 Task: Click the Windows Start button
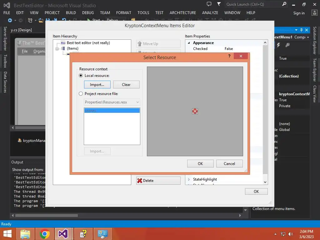(7, 234)
